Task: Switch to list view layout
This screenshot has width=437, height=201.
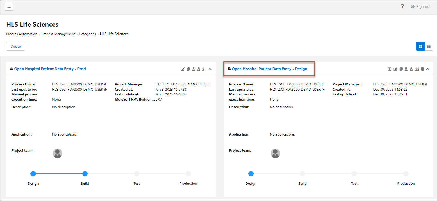Action: [429, 46]
